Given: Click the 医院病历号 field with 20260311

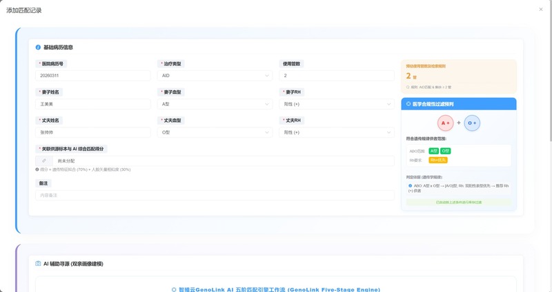Looking at the screenshot, I should [93, 76].
